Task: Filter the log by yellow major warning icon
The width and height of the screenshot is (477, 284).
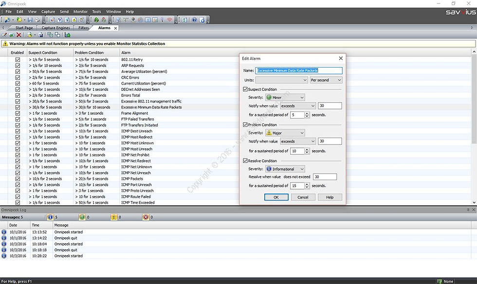Action: click(x=114, y=217)
